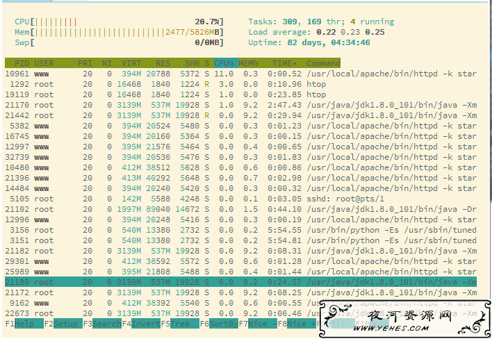Click the Uptime 82 days readout
This screenshot has width=492, height=339.
(x=309, y=42)
